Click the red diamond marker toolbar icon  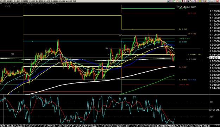pyautogui.click(x=183, y=1)
